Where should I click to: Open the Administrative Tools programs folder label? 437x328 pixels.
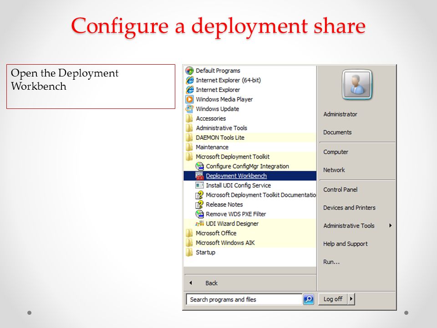(222, 128)
